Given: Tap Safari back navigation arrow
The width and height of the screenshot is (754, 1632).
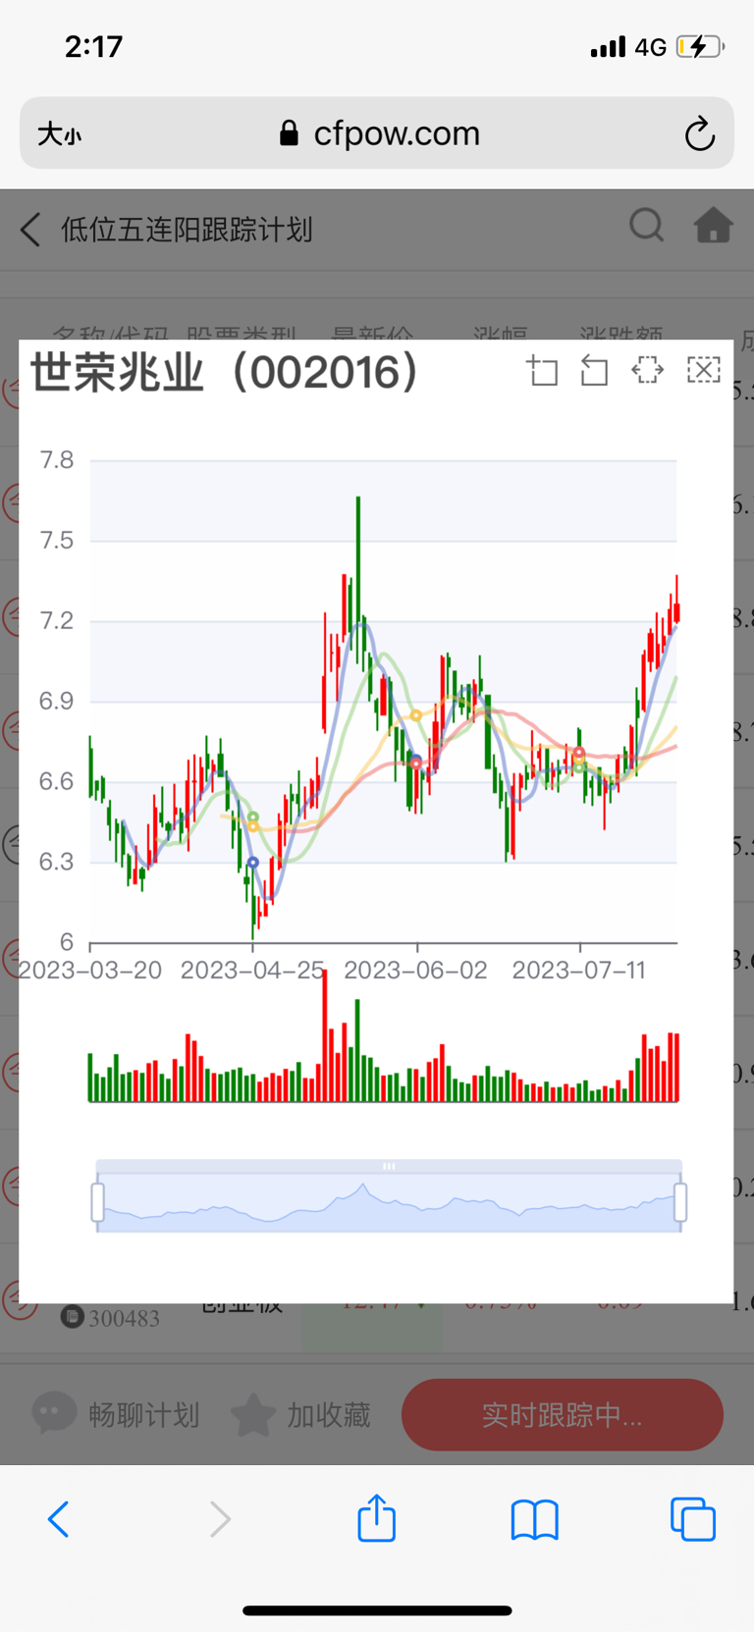Looking at the screenshot, I should 59,1519.
